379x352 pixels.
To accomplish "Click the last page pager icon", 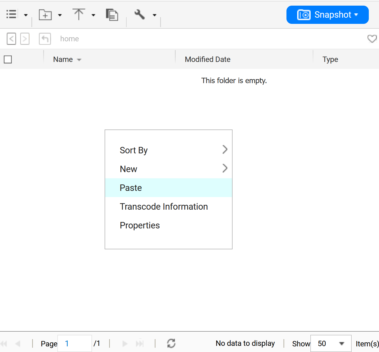I will 140,343.
